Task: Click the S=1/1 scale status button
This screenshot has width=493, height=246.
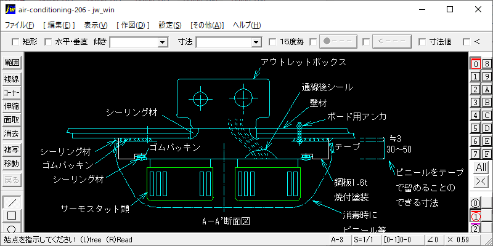Action: 365,240
